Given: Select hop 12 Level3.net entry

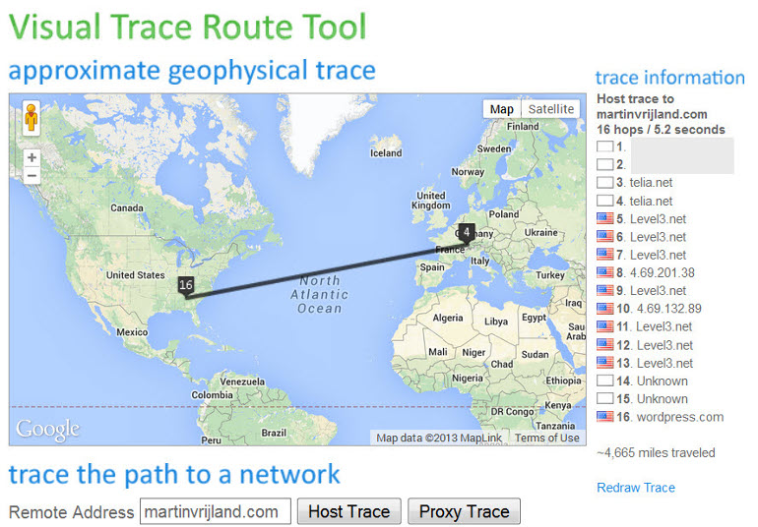Looking at the screenshot, I should (x=655, y=345).
